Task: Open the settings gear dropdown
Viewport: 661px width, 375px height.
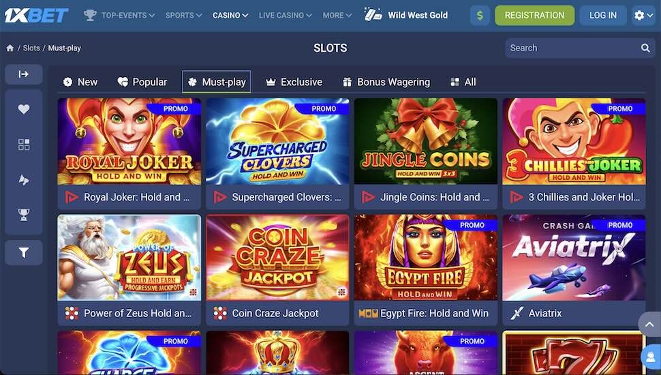Action: (644, 16)
